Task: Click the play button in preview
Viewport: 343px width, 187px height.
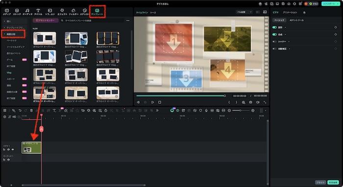Action: 153,102
